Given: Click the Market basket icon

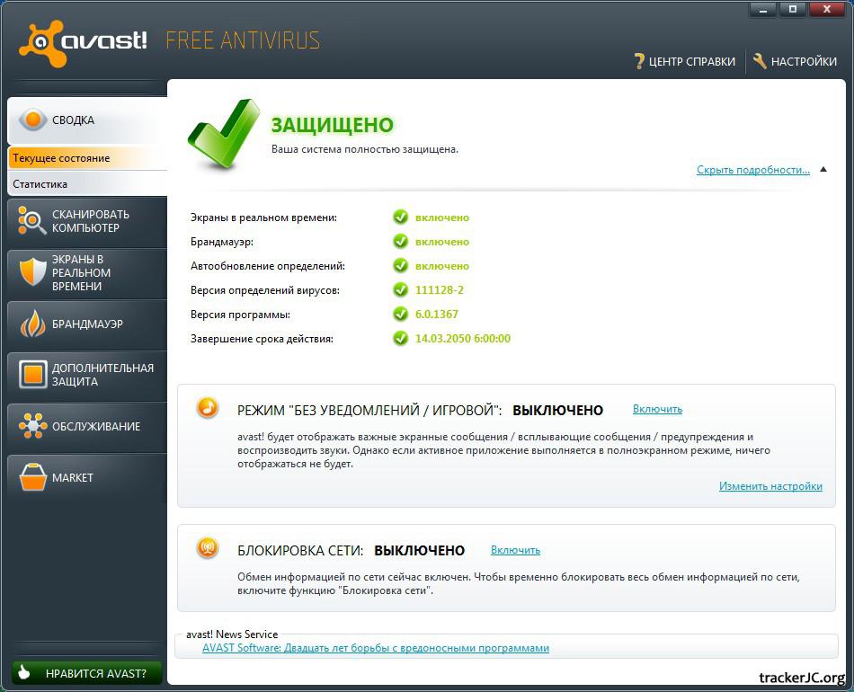Looking at the screenshot, I should click(32, 477).
